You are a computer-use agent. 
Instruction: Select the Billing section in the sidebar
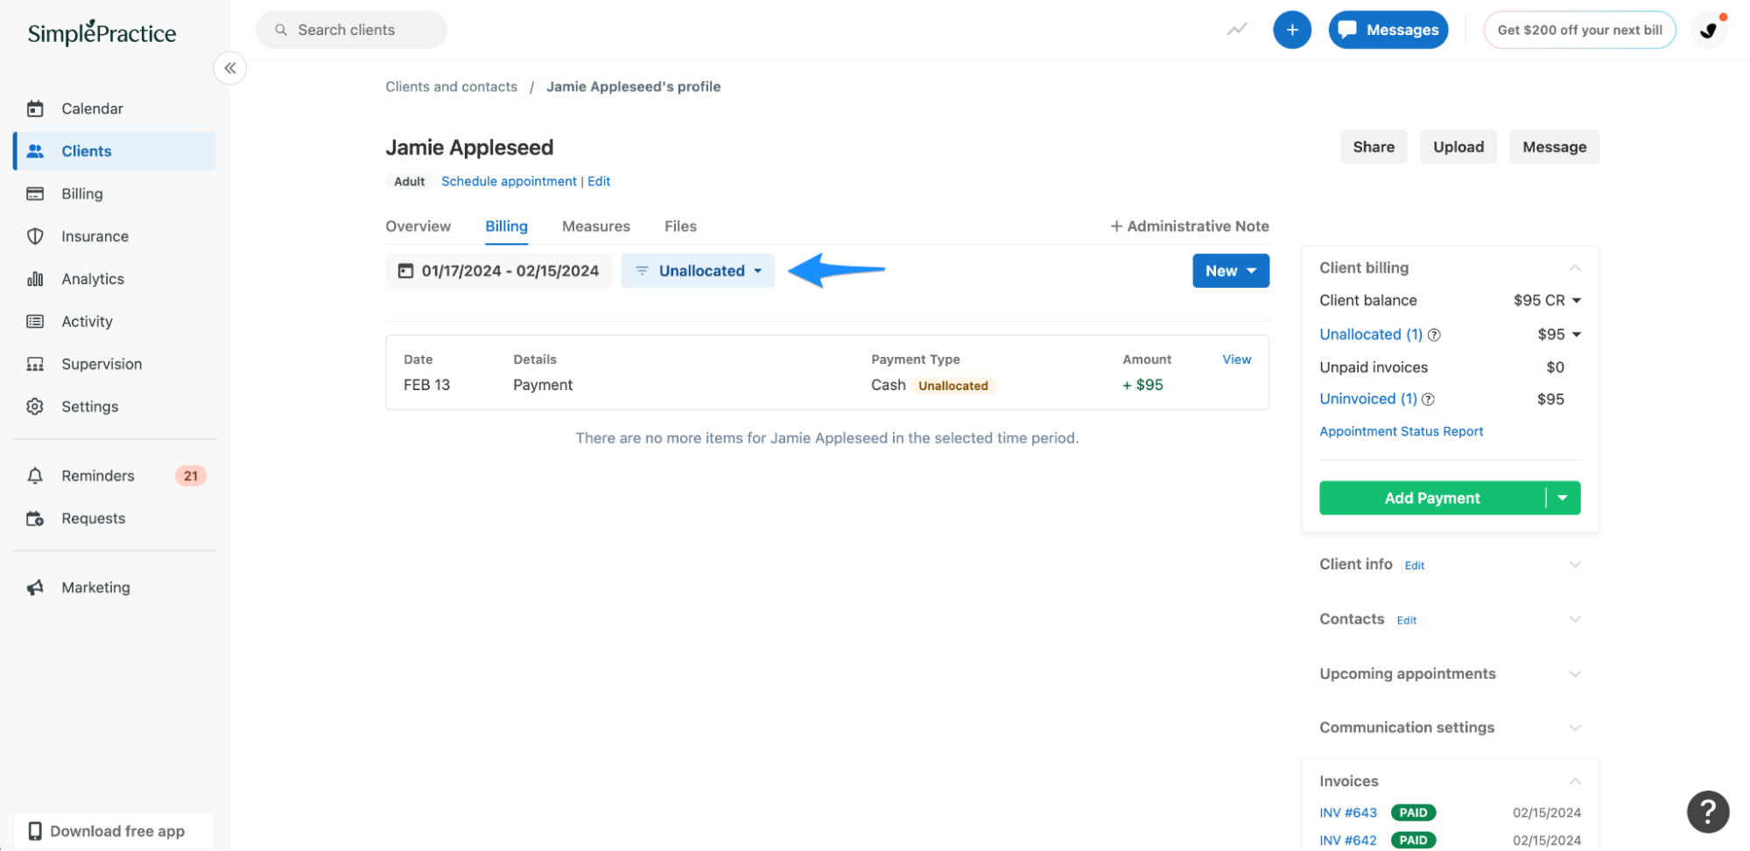35,193
